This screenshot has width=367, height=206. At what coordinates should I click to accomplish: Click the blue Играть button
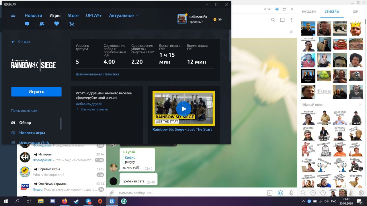tap(36, 92)
